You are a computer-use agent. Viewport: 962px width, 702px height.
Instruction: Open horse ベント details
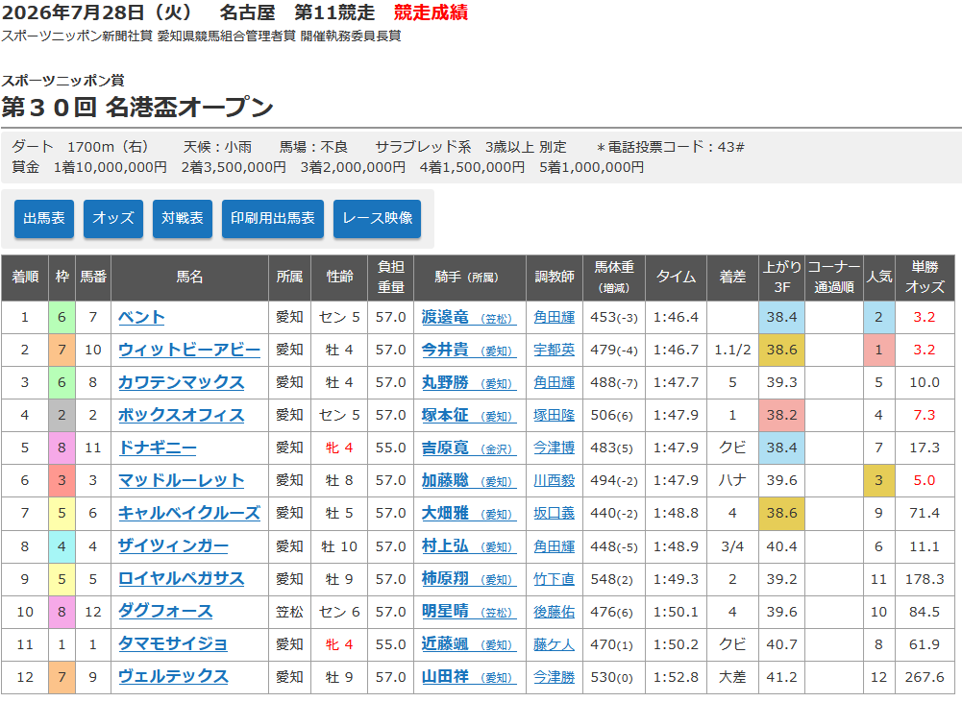point(141,317)
